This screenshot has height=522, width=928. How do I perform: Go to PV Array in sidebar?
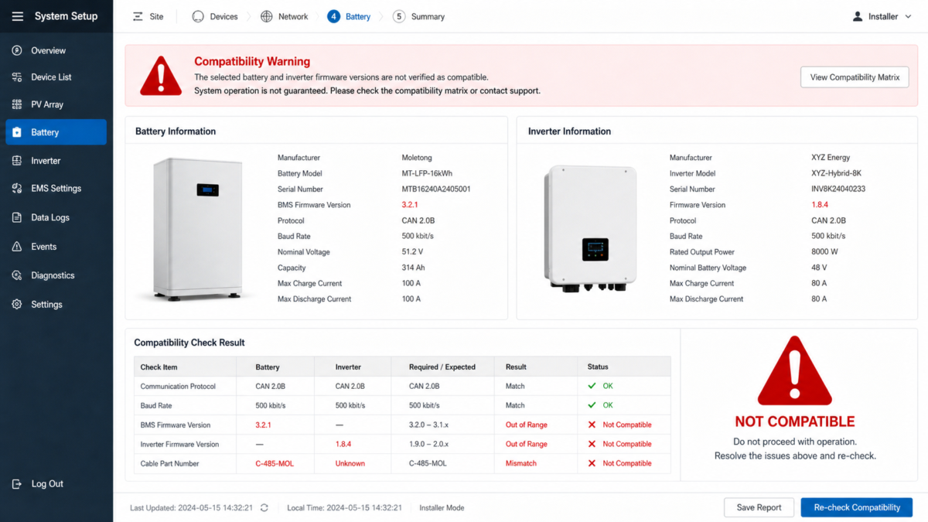[56, 104]
